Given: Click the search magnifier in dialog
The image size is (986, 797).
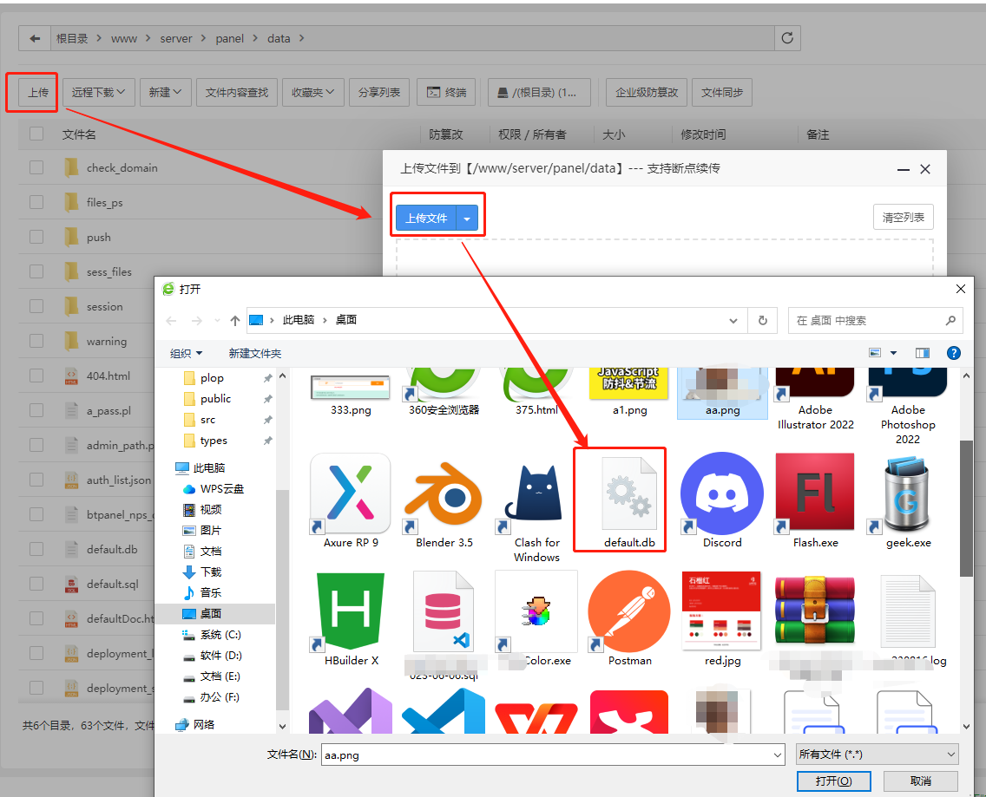Looking at the screenshot, I should pos(950,321).
